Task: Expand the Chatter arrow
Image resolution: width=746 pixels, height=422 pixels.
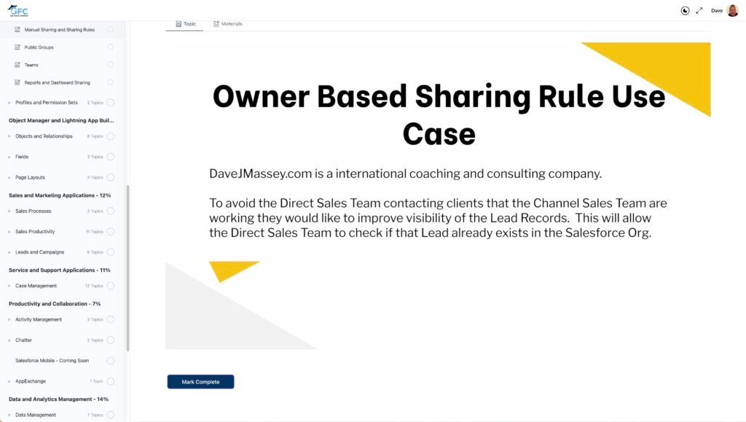Action: point(9,340)
